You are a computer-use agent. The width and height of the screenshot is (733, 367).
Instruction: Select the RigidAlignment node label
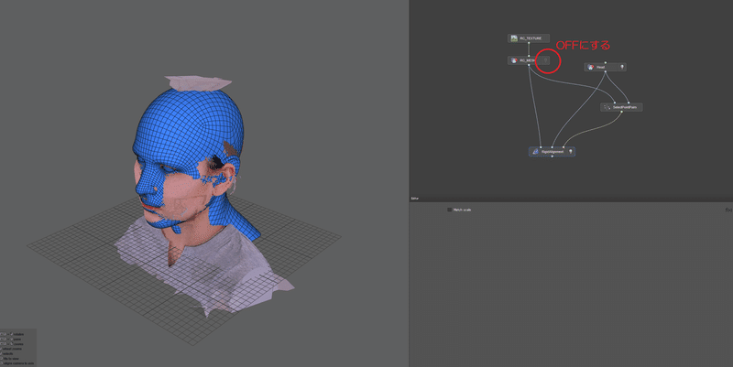click(x=552, y=152)
